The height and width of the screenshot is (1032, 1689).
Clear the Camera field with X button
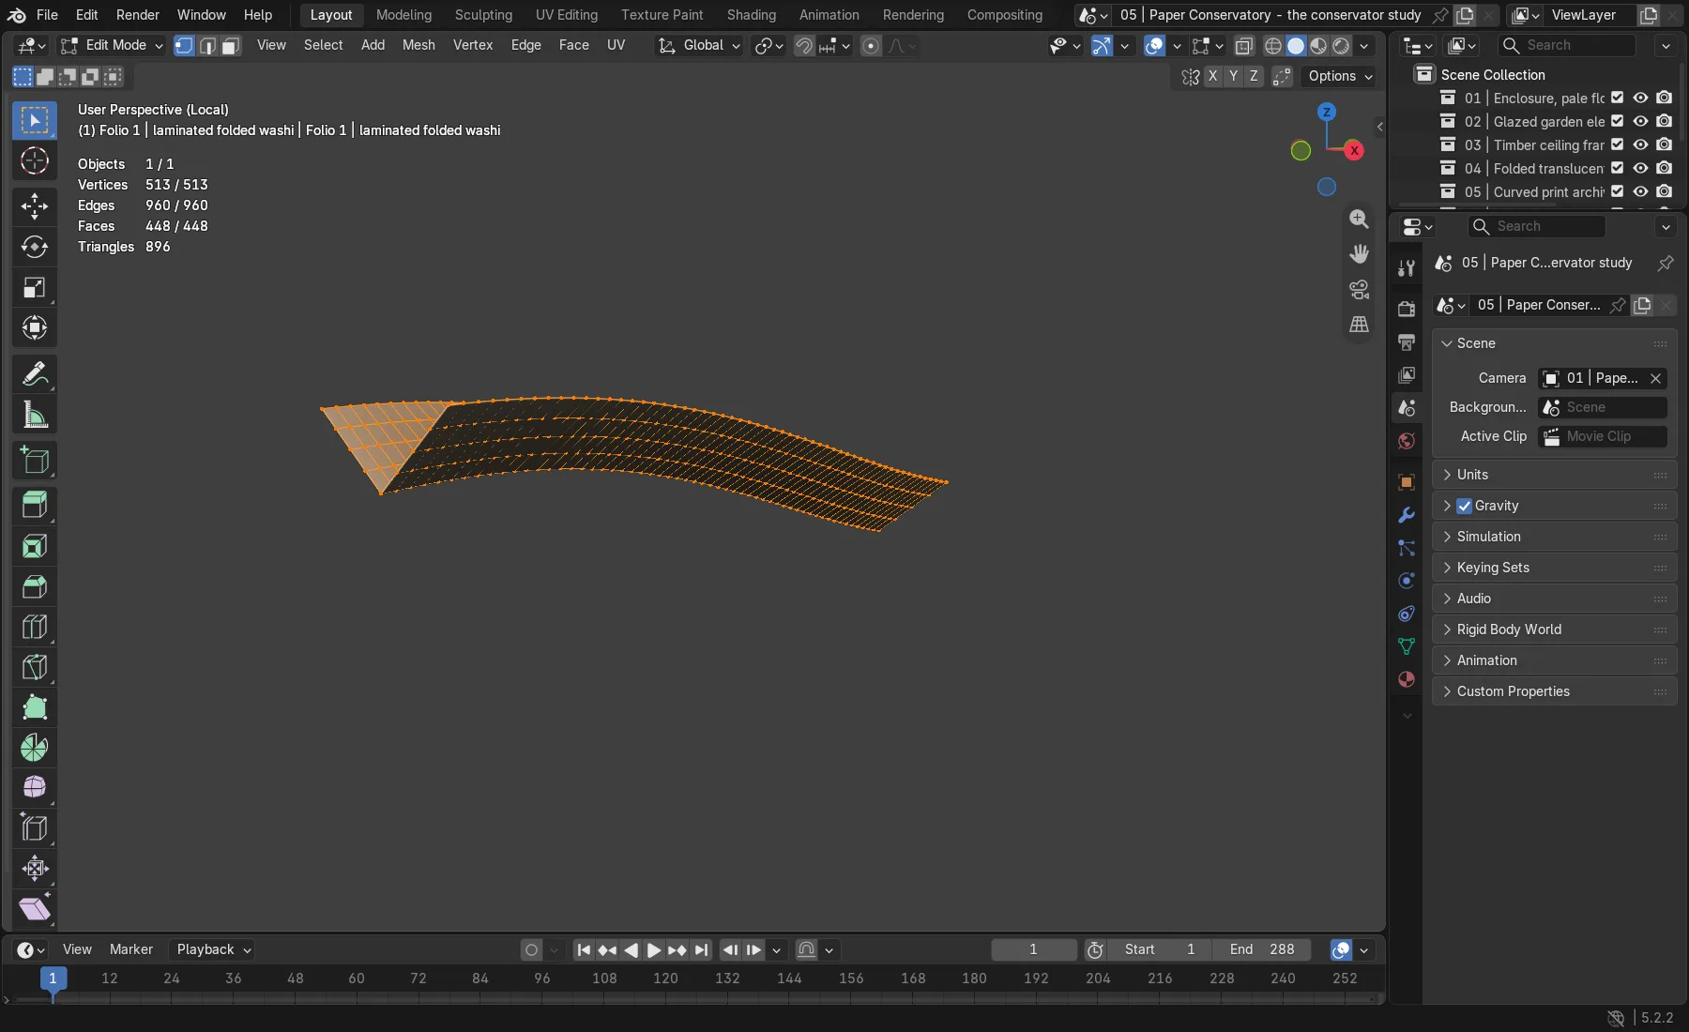pos(1655,378)
